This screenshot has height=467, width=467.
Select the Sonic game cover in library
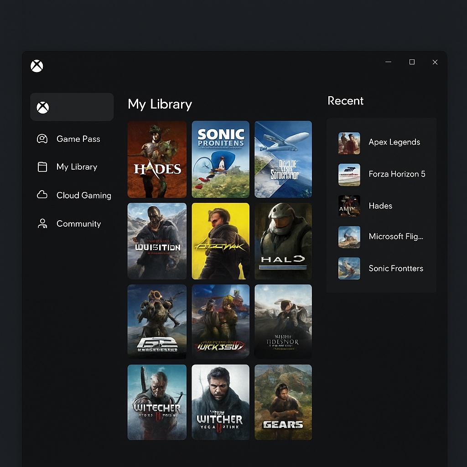(220, 159)
